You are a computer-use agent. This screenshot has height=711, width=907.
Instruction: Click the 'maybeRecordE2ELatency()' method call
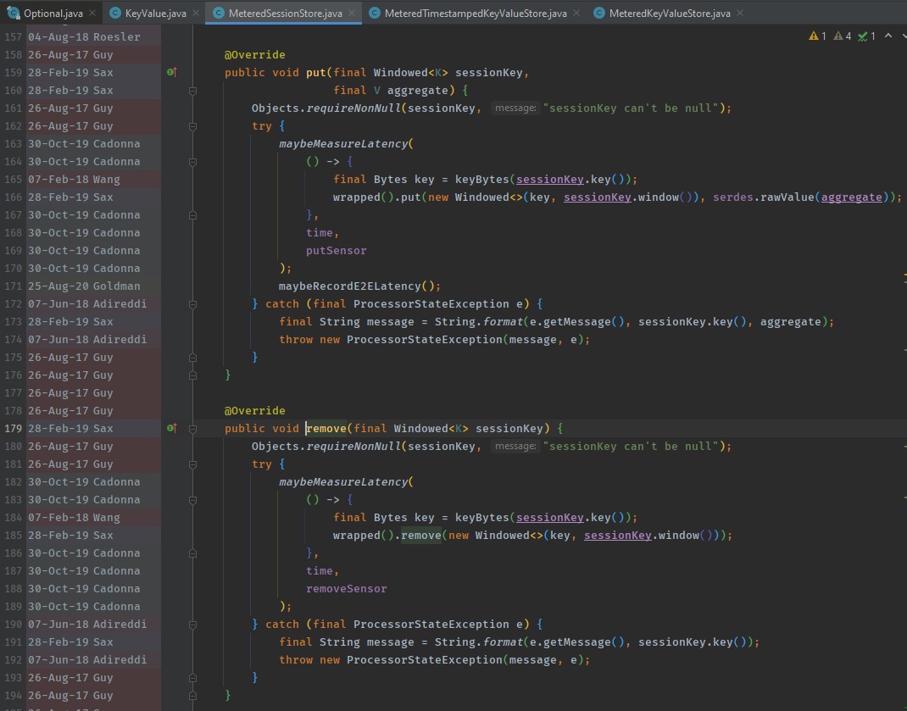click(356, 286)
